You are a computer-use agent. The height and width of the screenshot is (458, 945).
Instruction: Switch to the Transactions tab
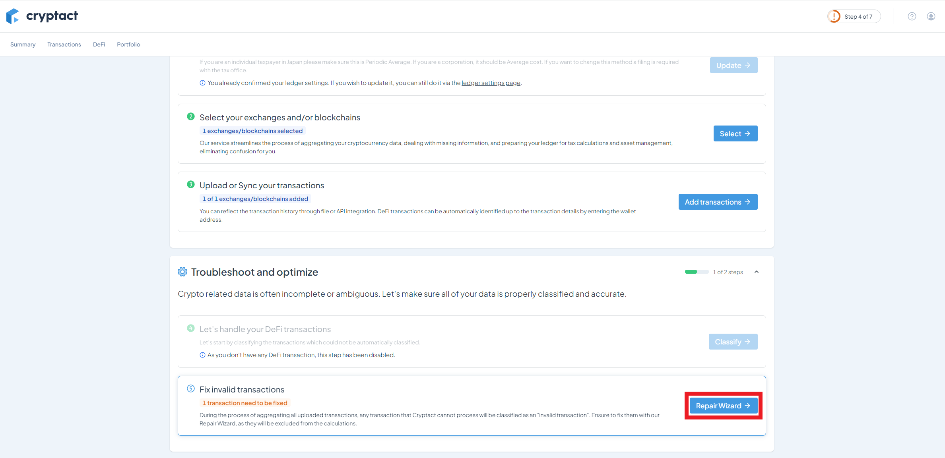point(64,44)
